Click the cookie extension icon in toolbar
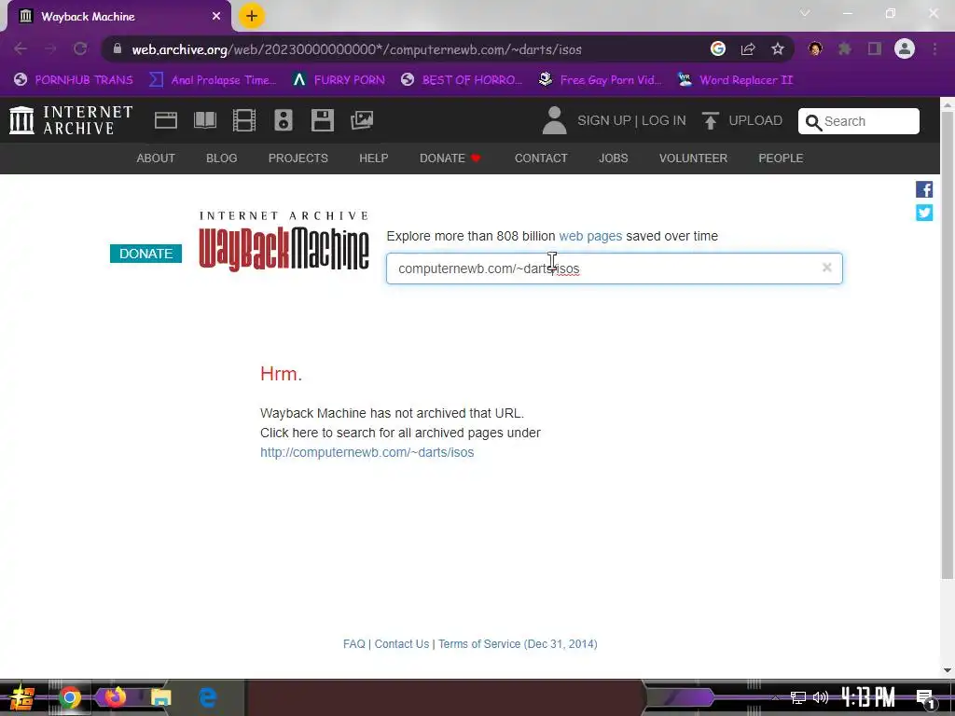This screenshot has height=716, width=955. pyautogui.click(x=815, y=48)
